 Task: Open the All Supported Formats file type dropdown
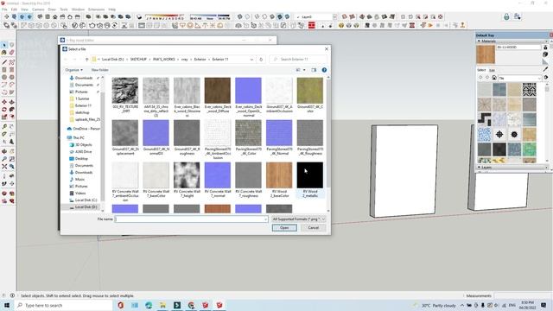click(x=298, y=219)
